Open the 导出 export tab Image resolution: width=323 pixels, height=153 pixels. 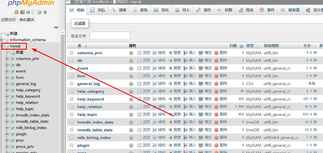(161, 10)
